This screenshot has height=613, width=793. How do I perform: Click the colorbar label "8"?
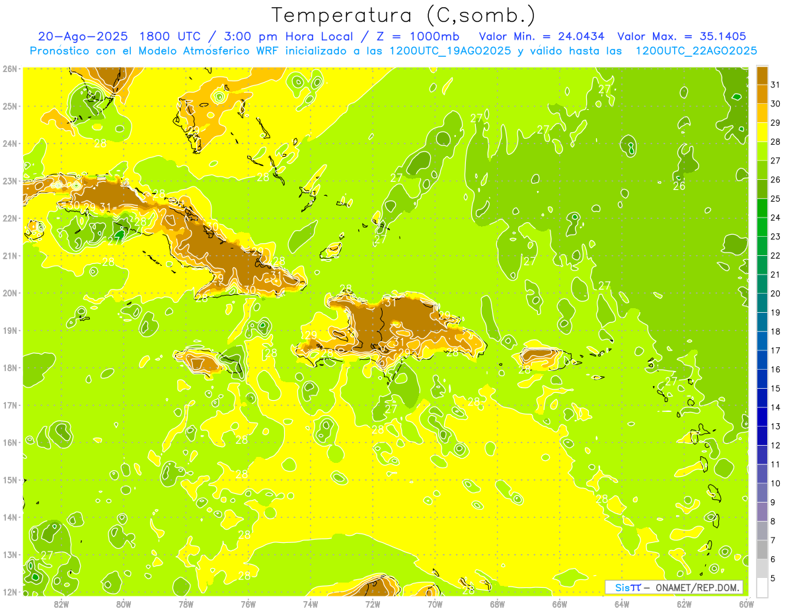tap(773, 521)
